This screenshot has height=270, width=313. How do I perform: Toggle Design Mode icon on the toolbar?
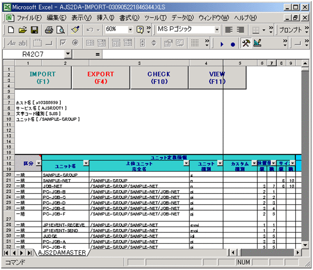pyautogui.click(x=257, y=43)
